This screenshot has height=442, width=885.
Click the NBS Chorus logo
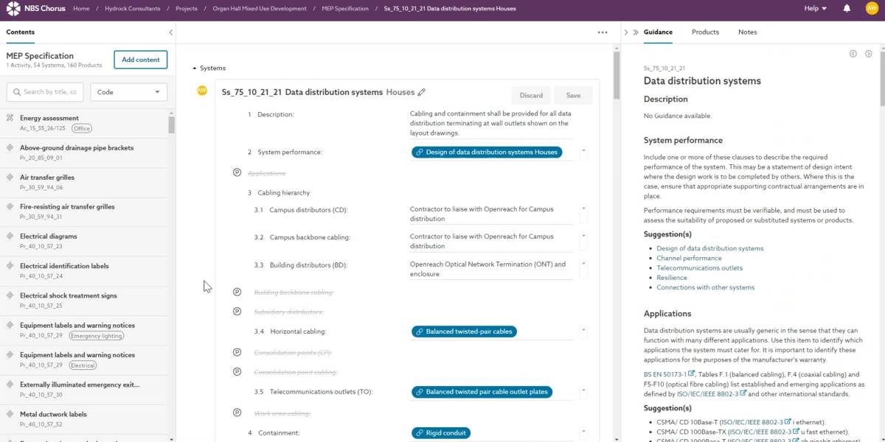tap(35, 9)
